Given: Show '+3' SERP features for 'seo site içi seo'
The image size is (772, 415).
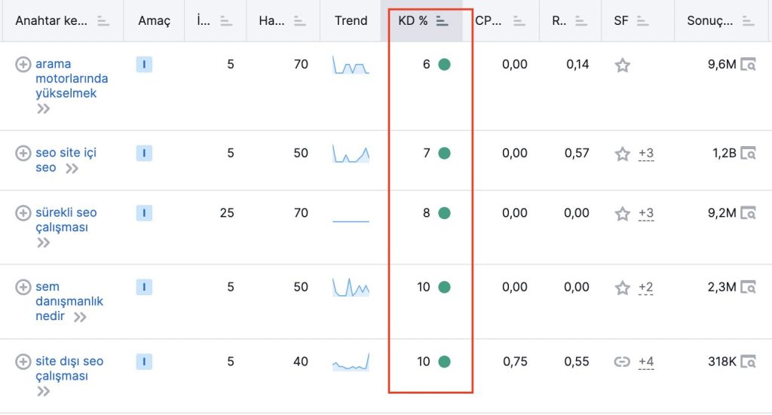Looking at the screenshot, I should pyautogui.click(x=646, y=154).
